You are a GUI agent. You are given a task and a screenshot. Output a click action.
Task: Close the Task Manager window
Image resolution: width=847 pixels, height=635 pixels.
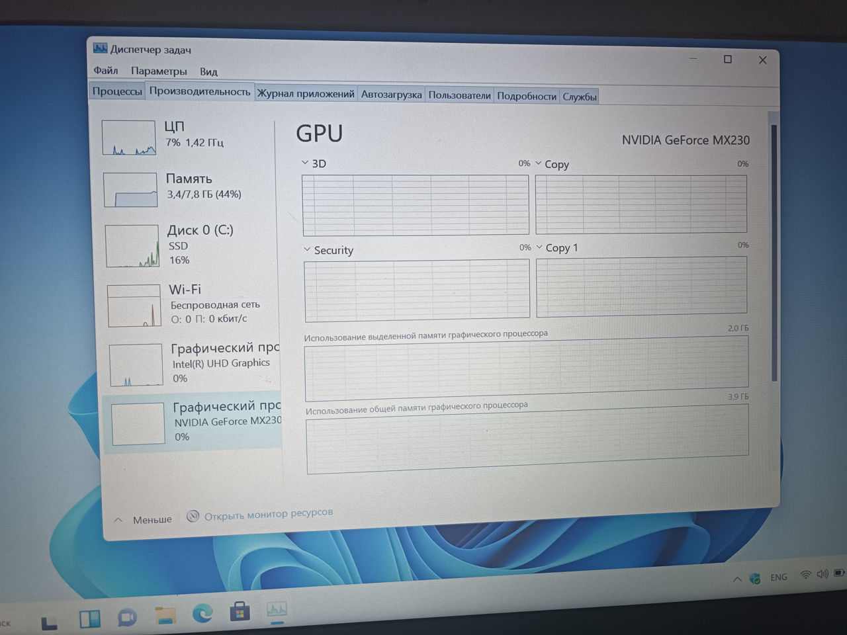click(x=762, y=60)
